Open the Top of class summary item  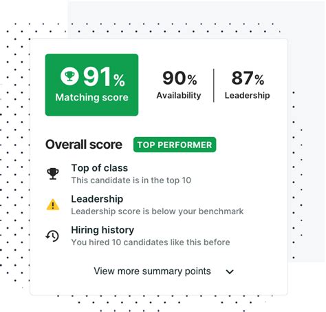(x=100, y=168)
